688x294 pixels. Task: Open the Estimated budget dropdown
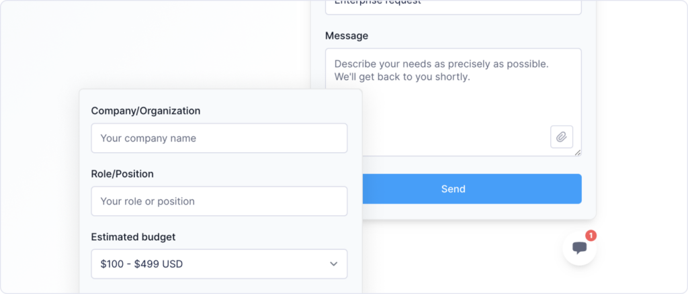(219, 264)
